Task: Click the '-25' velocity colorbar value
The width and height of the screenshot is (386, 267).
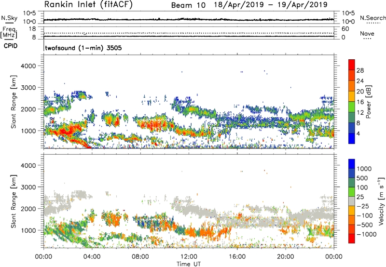Action: 363,206
